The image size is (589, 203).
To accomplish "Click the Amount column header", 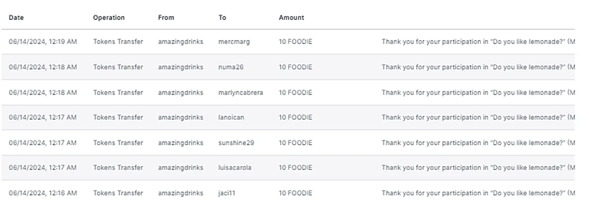I will point(291,17).
